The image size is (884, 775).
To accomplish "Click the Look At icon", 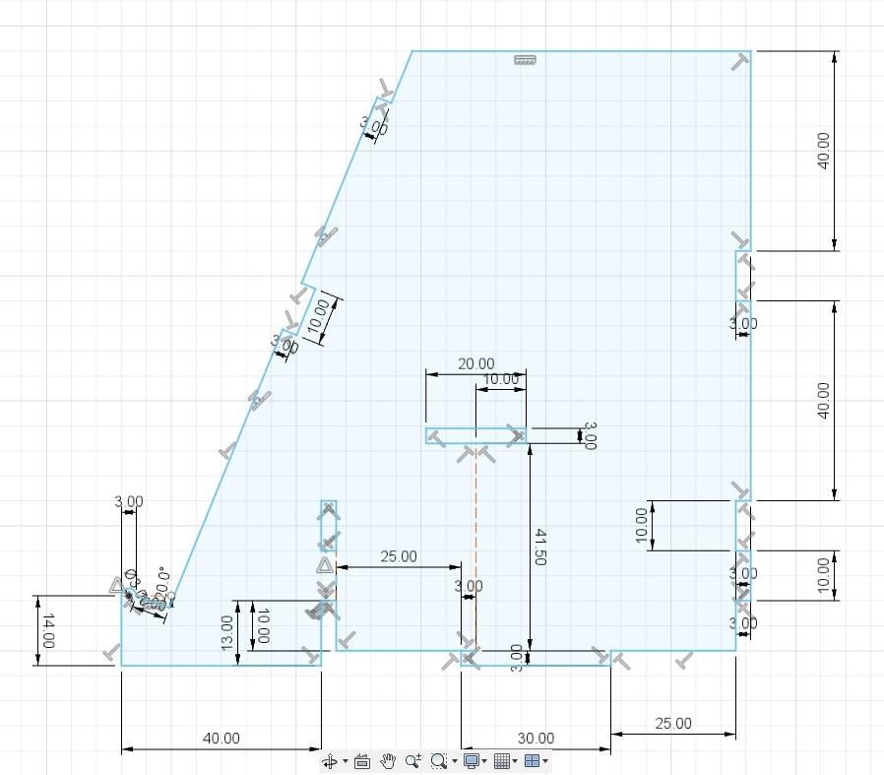I will (x=362, y=760).
